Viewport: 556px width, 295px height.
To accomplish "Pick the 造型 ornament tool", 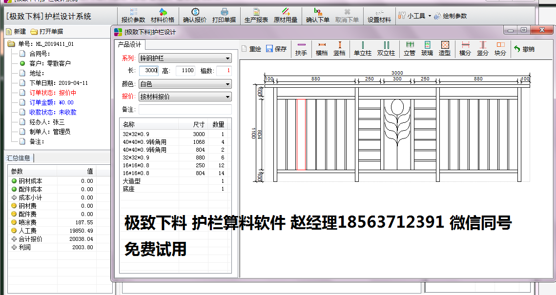I will [445, 49].
